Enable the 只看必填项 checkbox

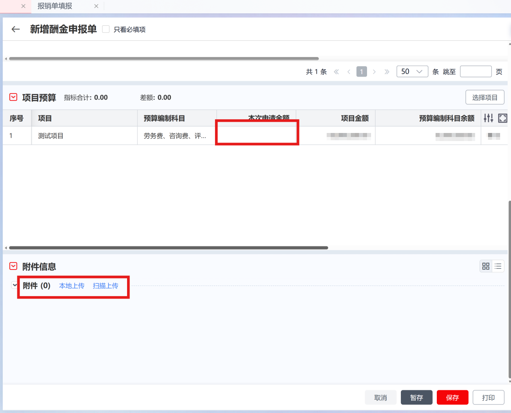pos(106,29)
